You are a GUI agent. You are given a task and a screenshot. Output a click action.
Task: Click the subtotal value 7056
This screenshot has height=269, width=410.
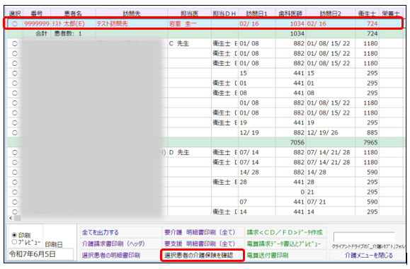[x=297, y=142]
